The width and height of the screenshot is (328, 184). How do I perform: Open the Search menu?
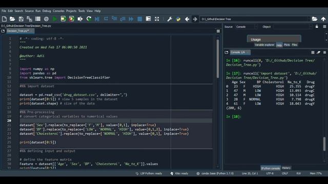click(18, 11)
